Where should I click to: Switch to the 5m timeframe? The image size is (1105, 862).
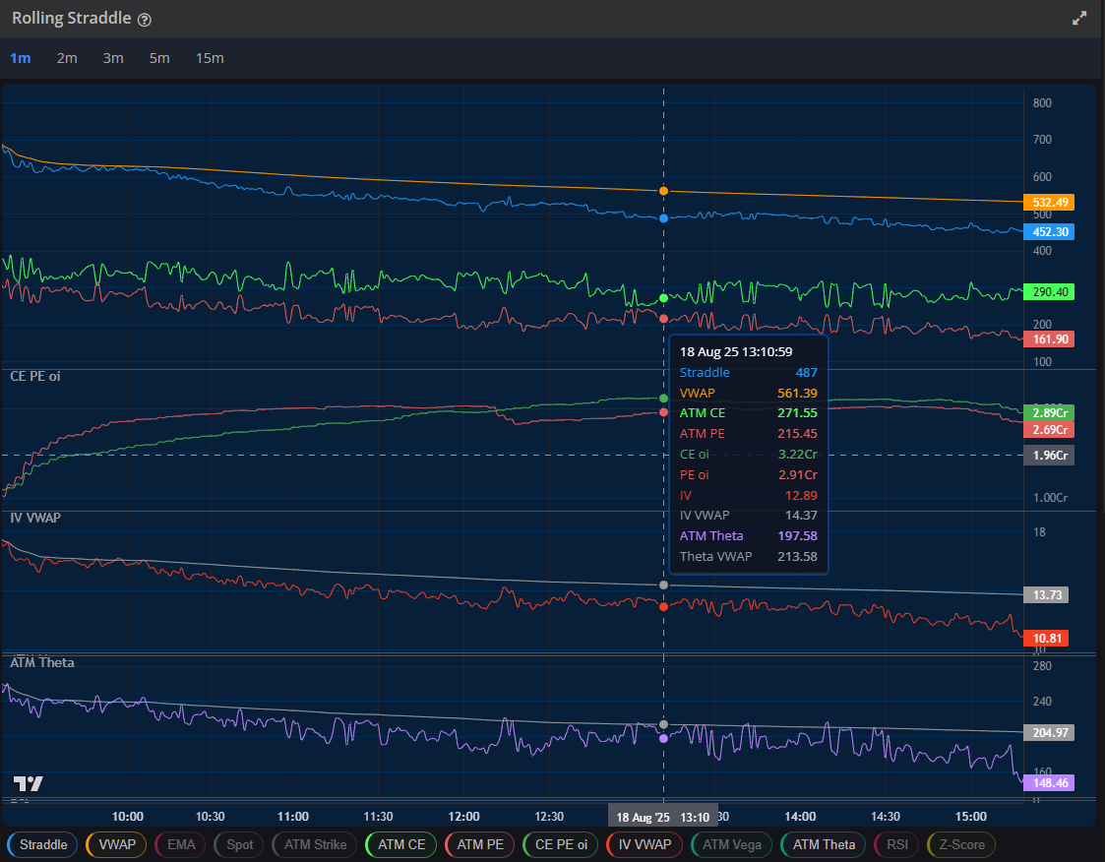[x=159, y=58]
